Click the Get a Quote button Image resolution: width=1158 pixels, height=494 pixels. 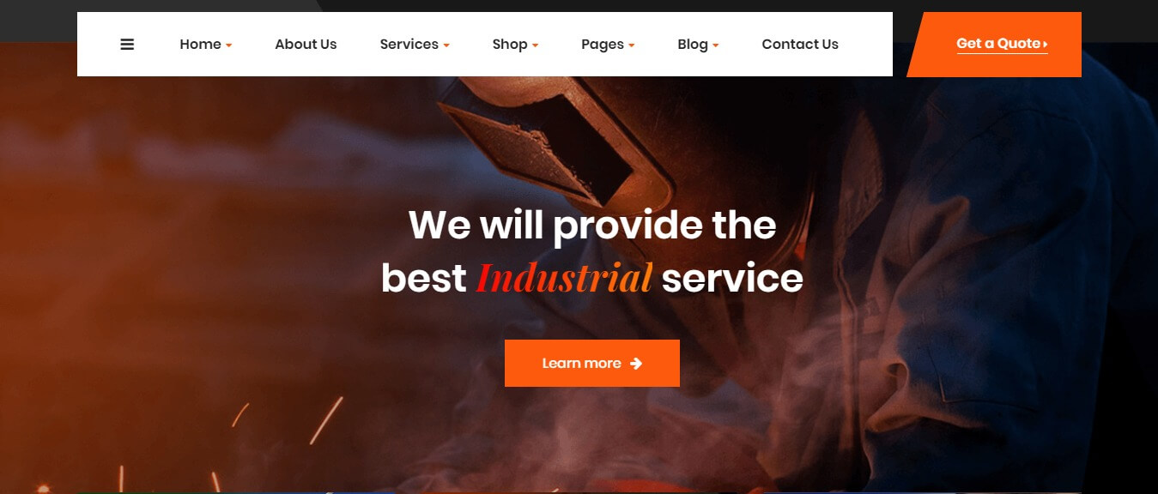point(994,45)
